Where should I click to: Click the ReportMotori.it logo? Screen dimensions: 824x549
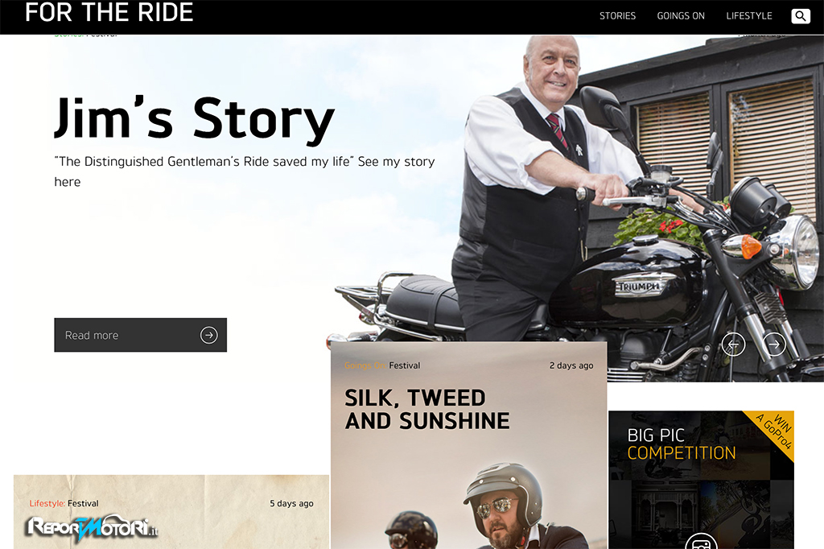point(93,527)
